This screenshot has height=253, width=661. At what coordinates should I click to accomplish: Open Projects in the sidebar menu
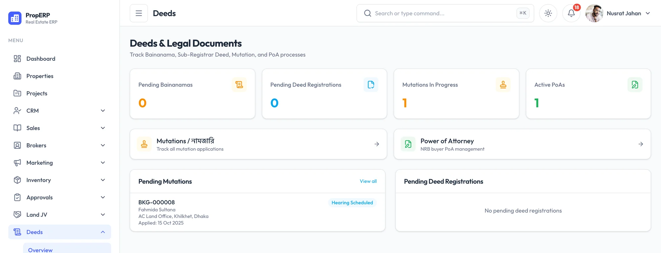coord(59,93)
